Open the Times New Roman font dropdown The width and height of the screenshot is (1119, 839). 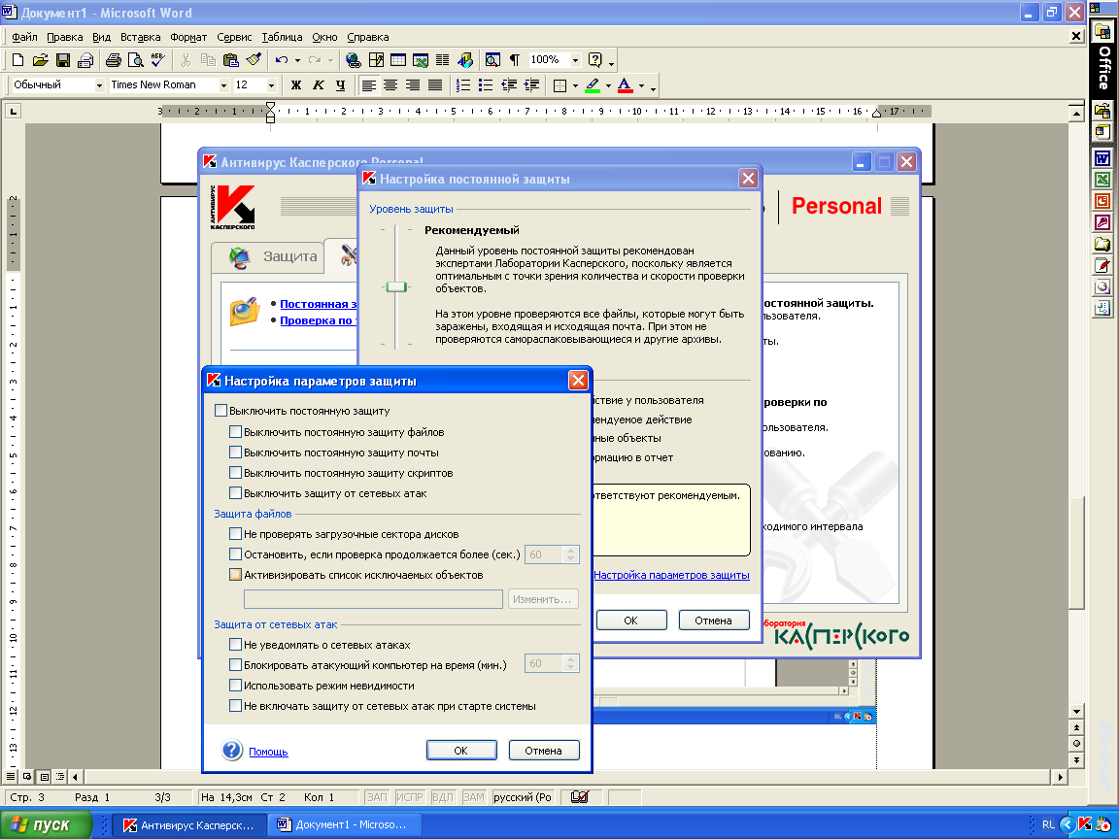pyautogui.click(x=223, y=85)
